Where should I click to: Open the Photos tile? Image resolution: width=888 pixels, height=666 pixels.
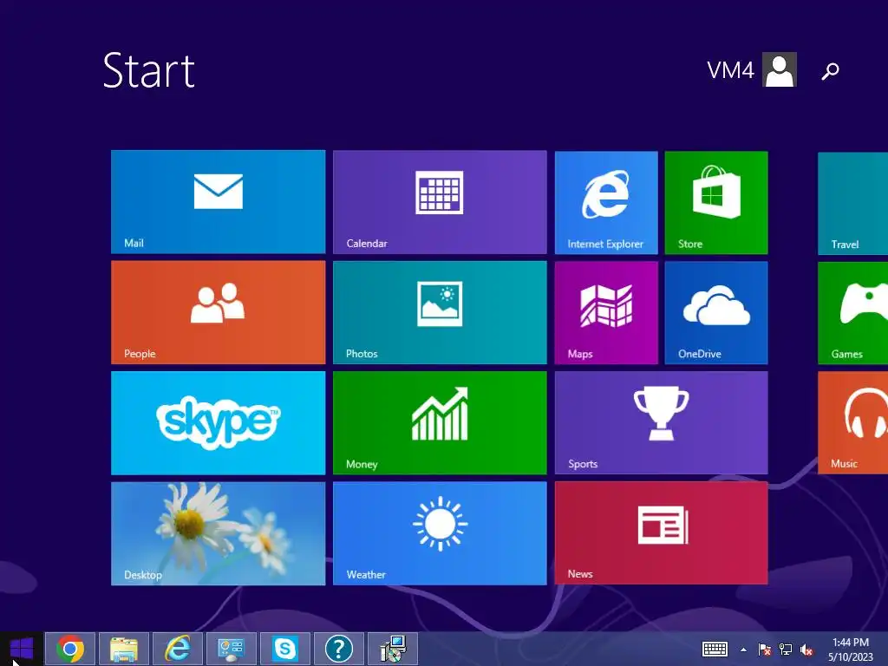tap(440, 312)
